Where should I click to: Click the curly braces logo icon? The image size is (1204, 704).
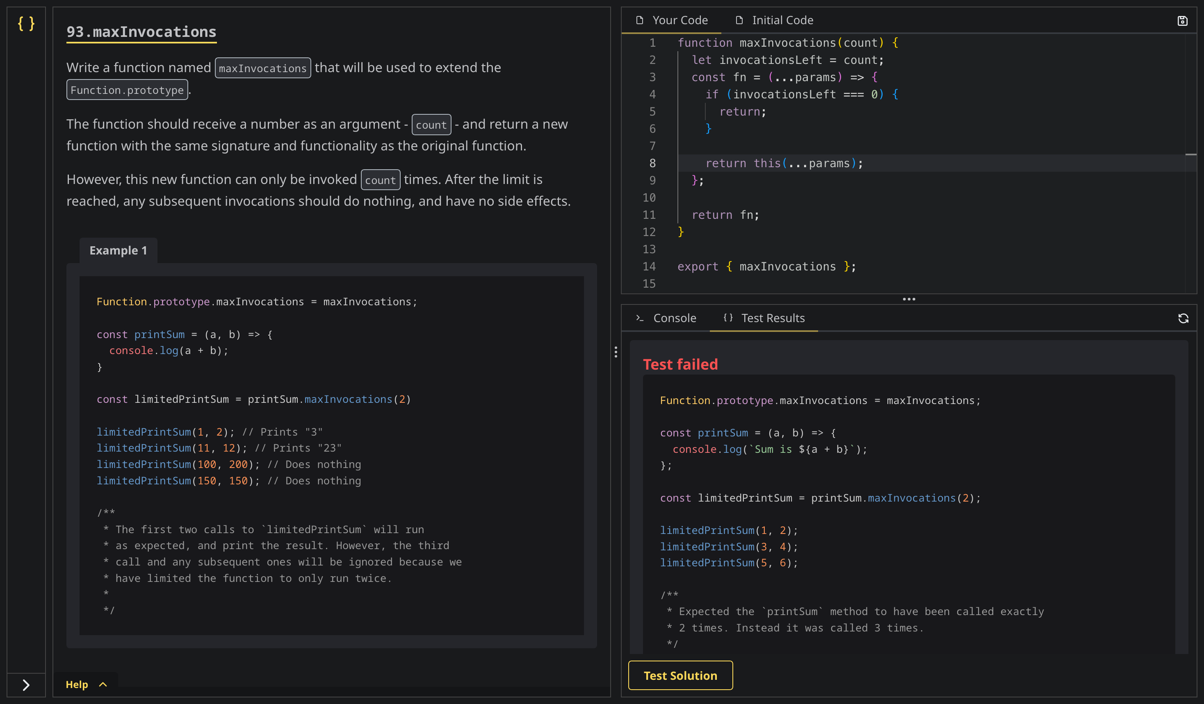tap(26, 23)
